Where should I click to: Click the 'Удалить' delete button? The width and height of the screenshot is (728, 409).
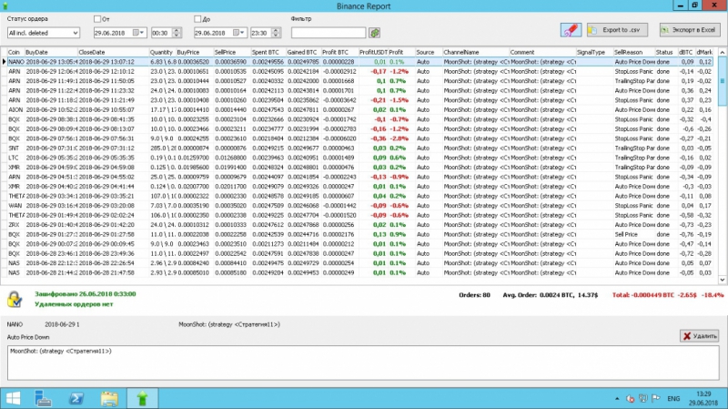pyautogui.click(x=700, y=335)
